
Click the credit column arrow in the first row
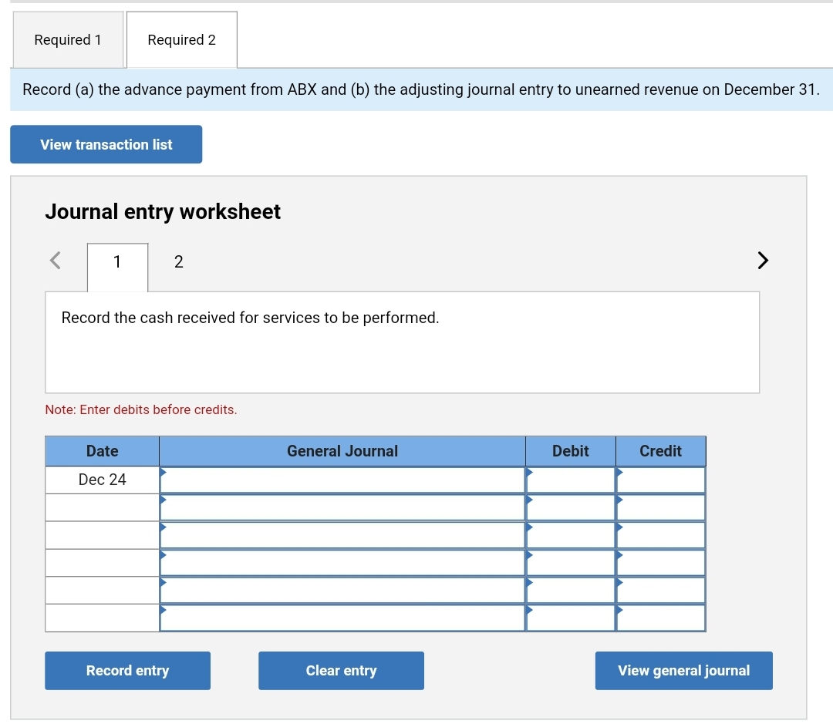[x=619, y=474]
